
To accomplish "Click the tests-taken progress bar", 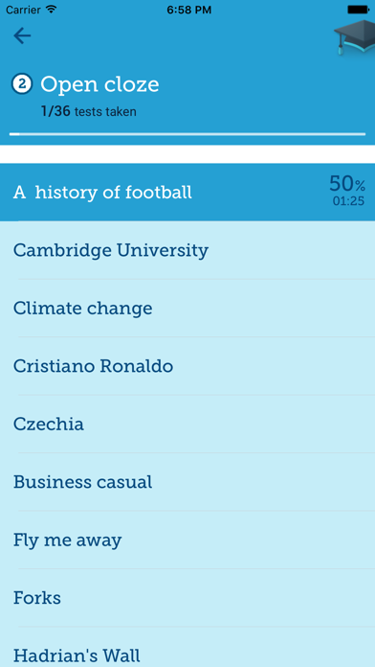I will click(187, 134).
